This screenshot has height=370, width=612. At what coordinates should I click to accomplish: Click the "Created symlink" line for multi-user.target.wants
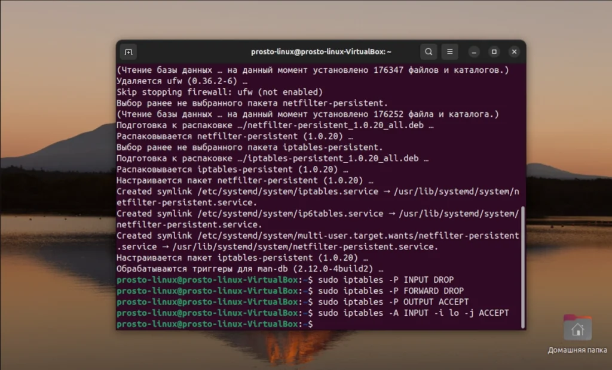318,241
